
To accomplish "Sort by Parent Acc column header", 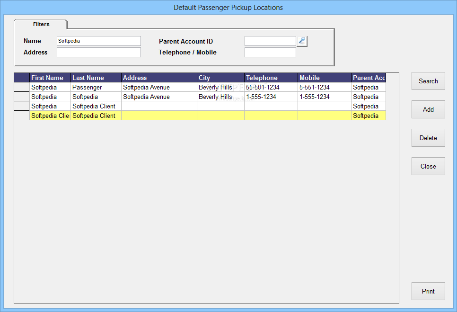I will pos(369,78).
